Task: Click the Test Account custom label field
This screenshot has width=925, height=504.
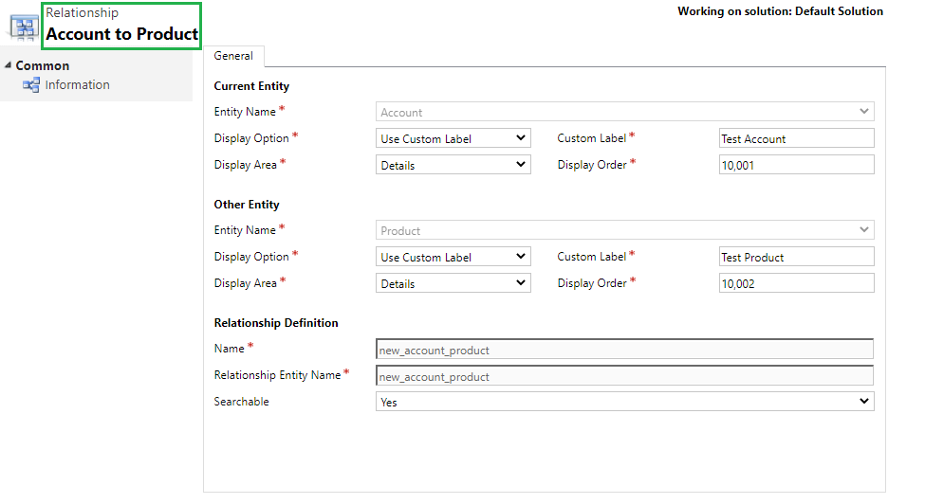Action: tap(796, 138)
